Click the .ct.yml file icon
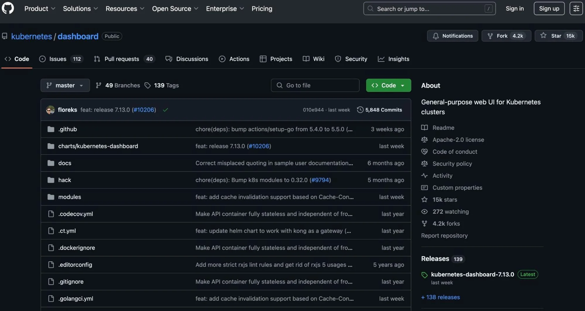The image size is (585, 311). click(x=51, y=231)
